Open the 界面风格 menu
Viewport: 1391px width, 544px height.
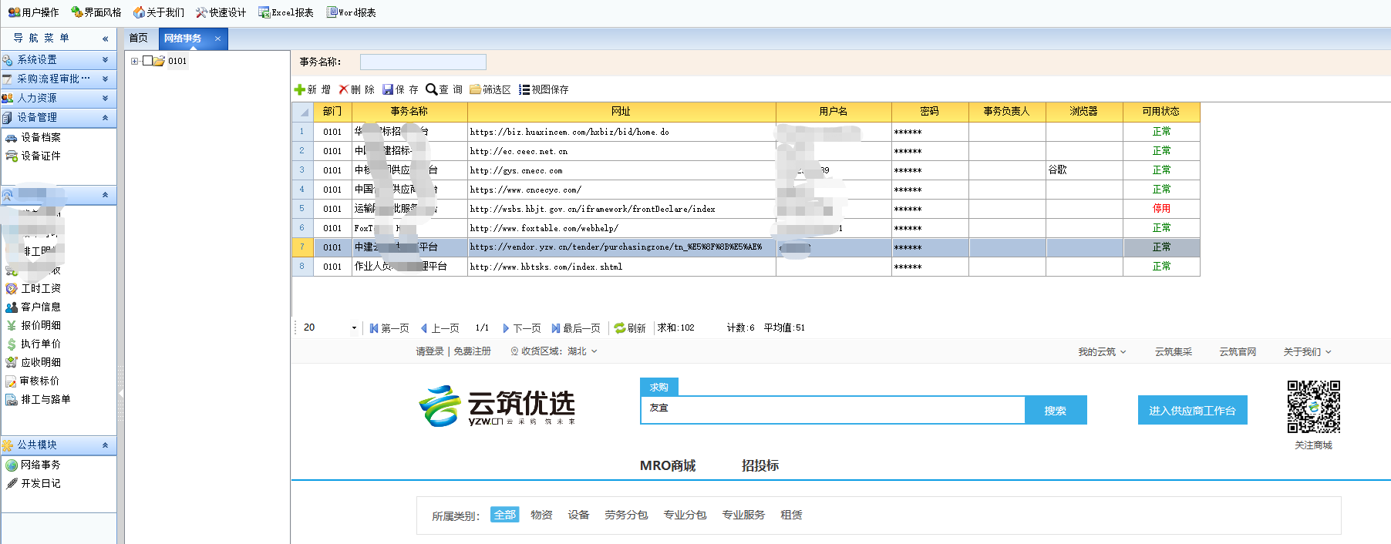click(96, 12)
